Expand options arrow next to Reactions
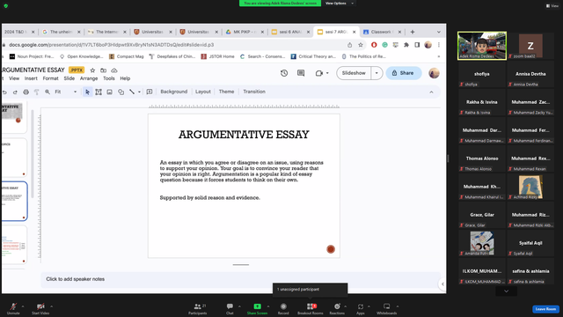563x317 pixels. [x=346, y=306]
